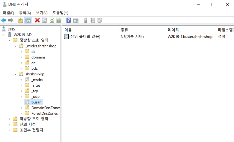234x142 pixels.
Task: Sort by the 타임스탬프 column header
Action: [225, 30]
